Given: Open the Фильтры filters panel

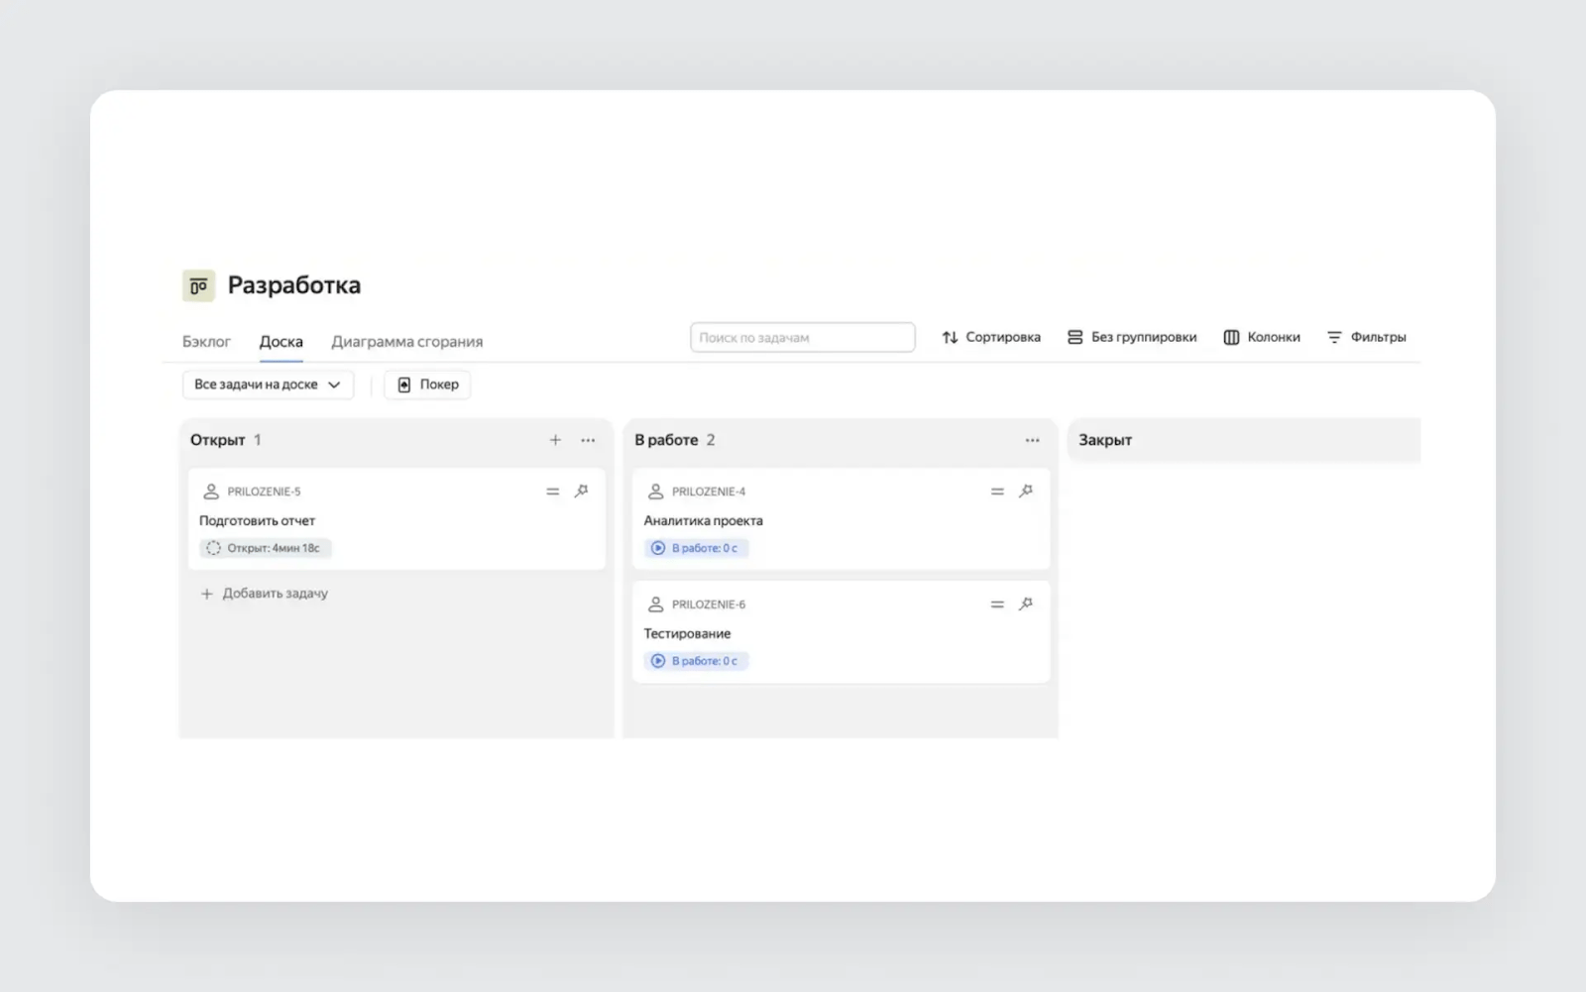Looking at the screenshot, I should [1366, 337].
